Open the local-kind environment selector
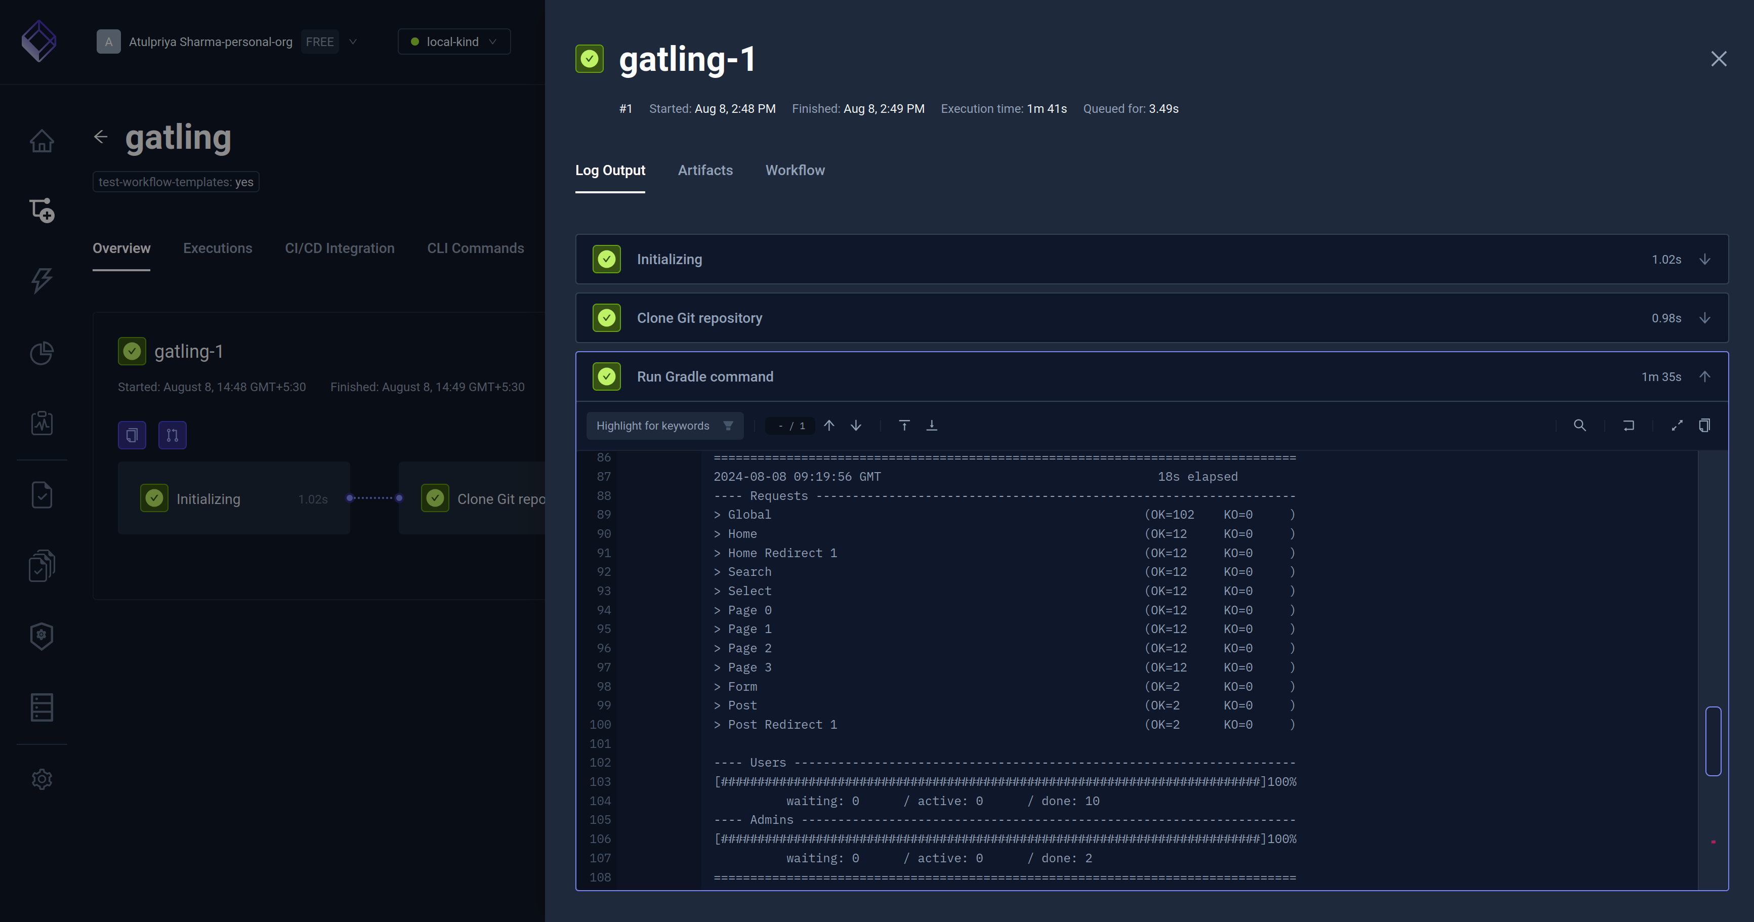This screenshot has height=922, width=1754. click(453, 41)
